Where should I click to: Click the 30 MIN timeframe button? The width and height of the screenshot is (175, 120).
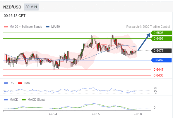[x=31, y=7]
